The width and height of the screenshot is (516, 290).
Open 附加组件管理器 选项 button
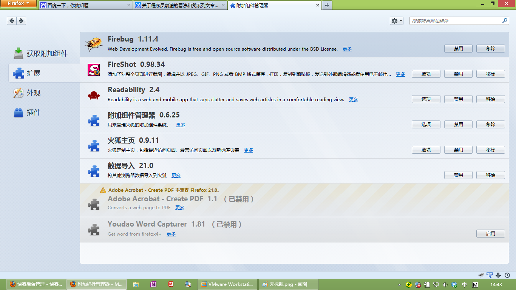[x=426, y=125]
